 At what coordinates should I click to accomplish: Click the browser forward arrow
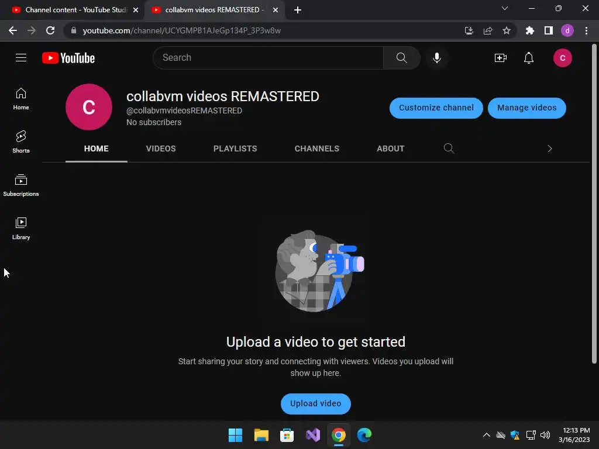click(32, 30)
